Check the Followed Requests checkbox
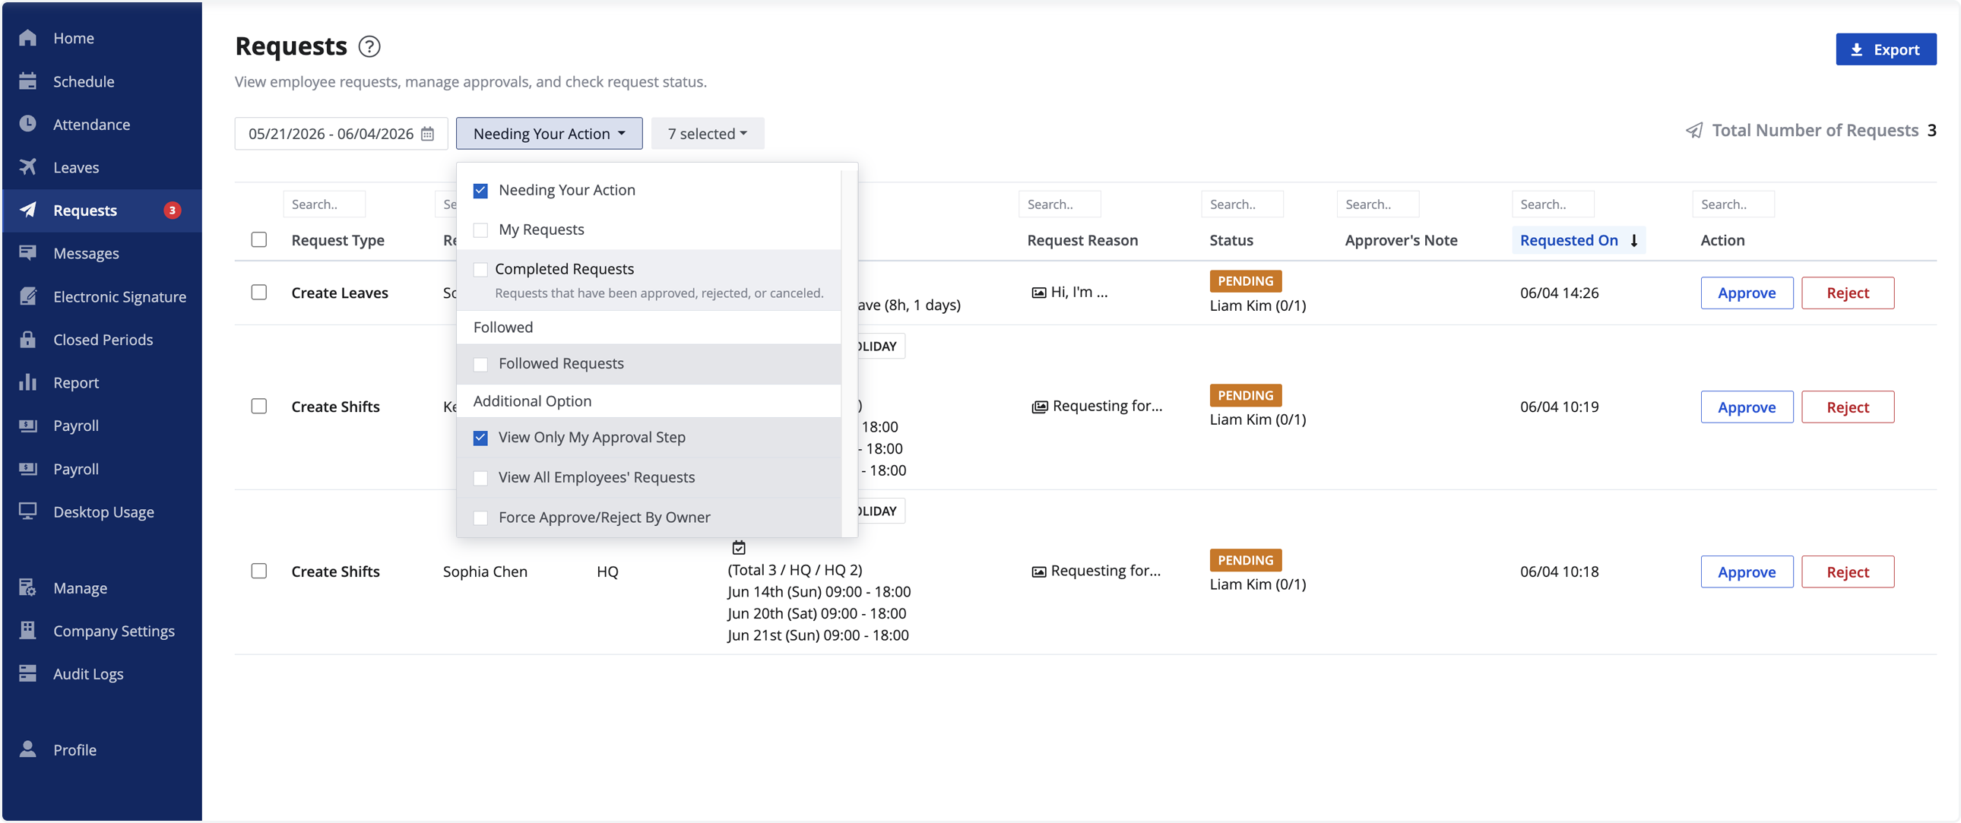 (480, 364)
